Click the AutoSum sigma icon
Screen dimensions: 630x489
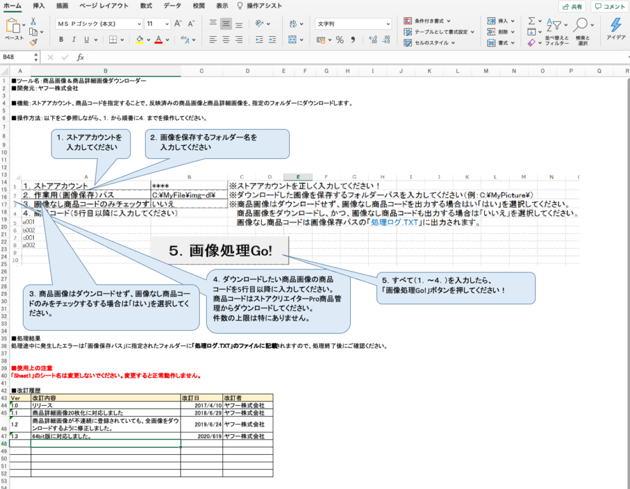click(x=531, y=20)
